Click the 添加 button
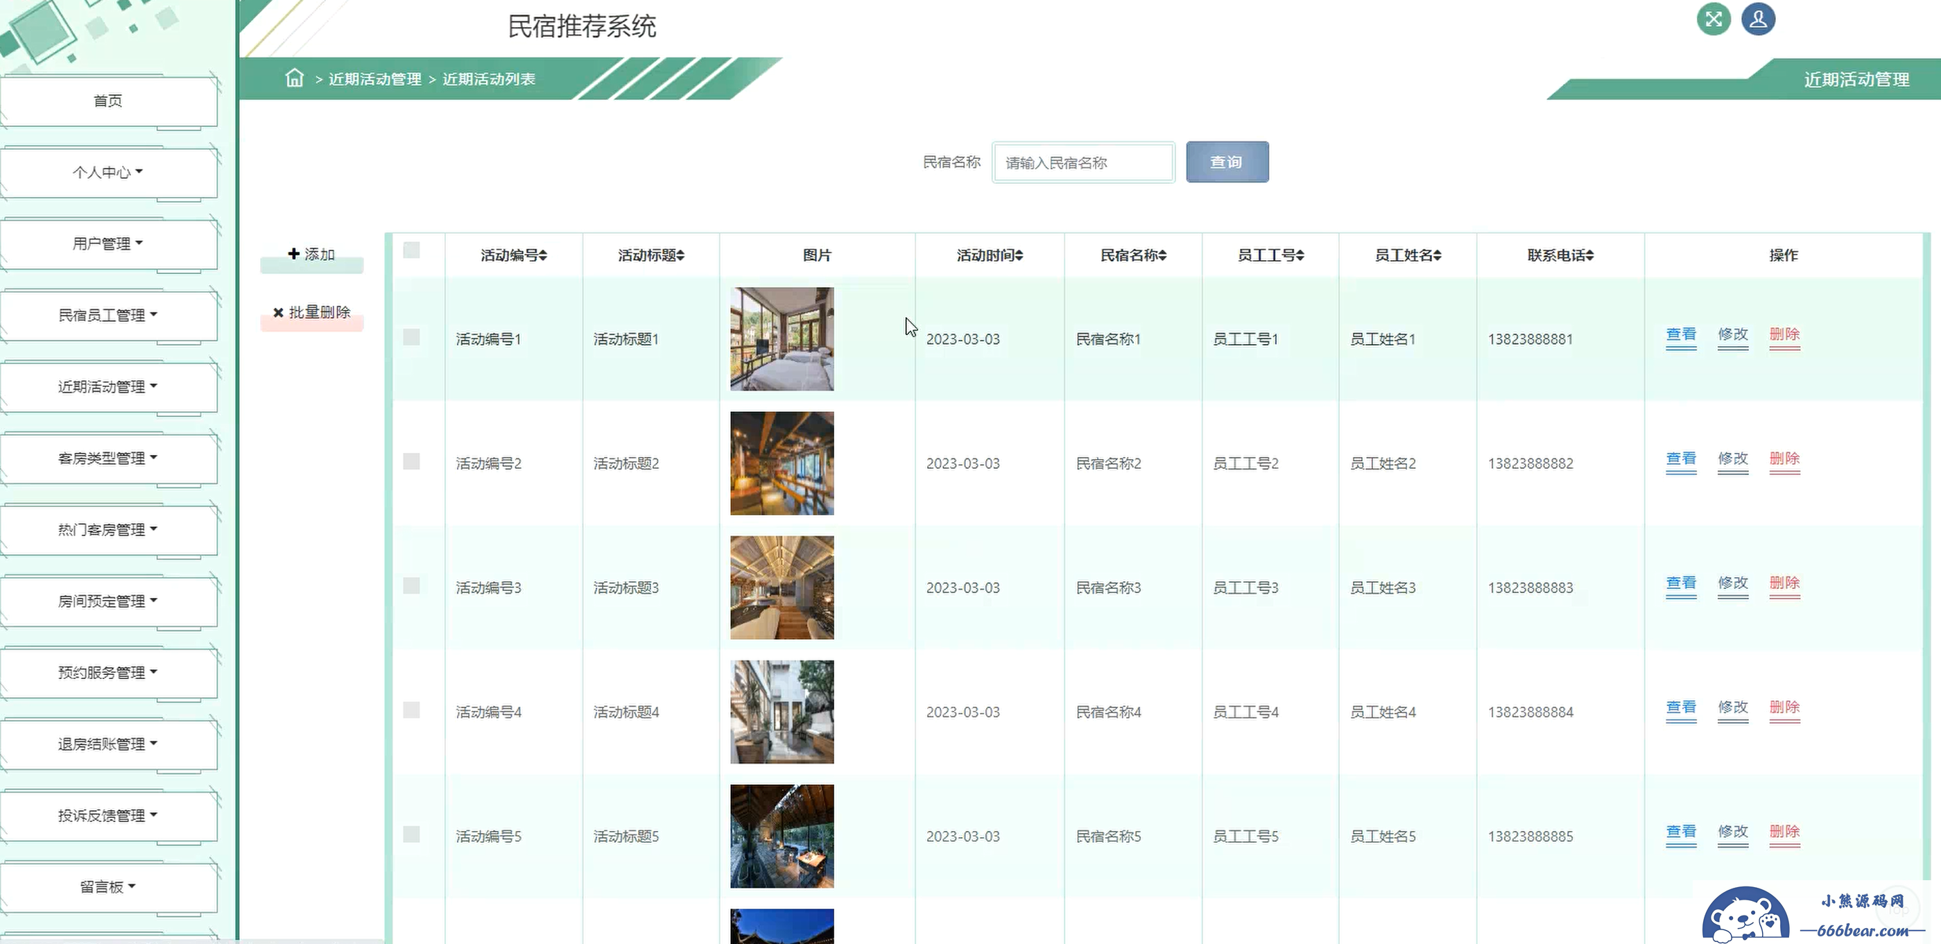The image size is (1941, 944). pos(311,255)
